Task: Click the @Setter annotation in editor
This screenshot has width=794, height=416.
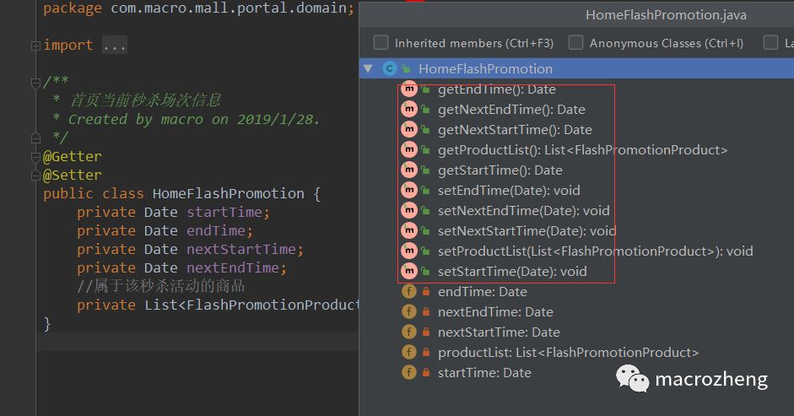Action: (x=73, y=176)
